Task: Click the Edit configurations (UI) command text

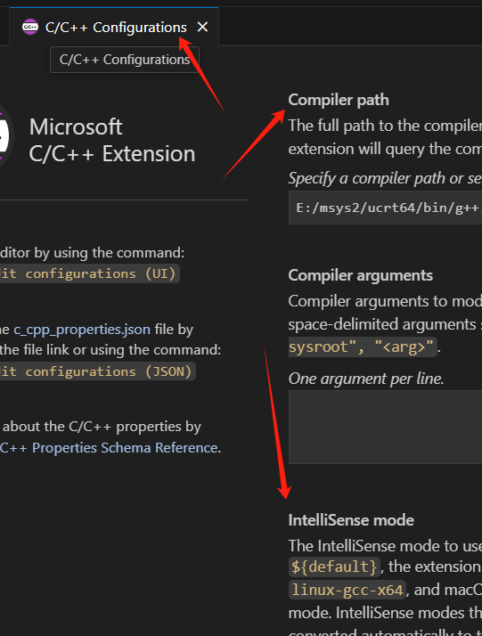Action: point(88,273)
